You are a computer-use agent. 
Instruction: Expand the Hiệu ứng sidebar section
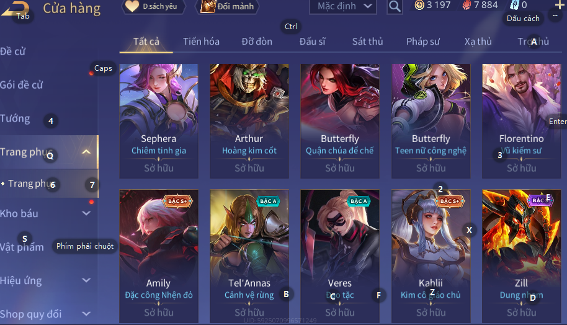point(86,280)
